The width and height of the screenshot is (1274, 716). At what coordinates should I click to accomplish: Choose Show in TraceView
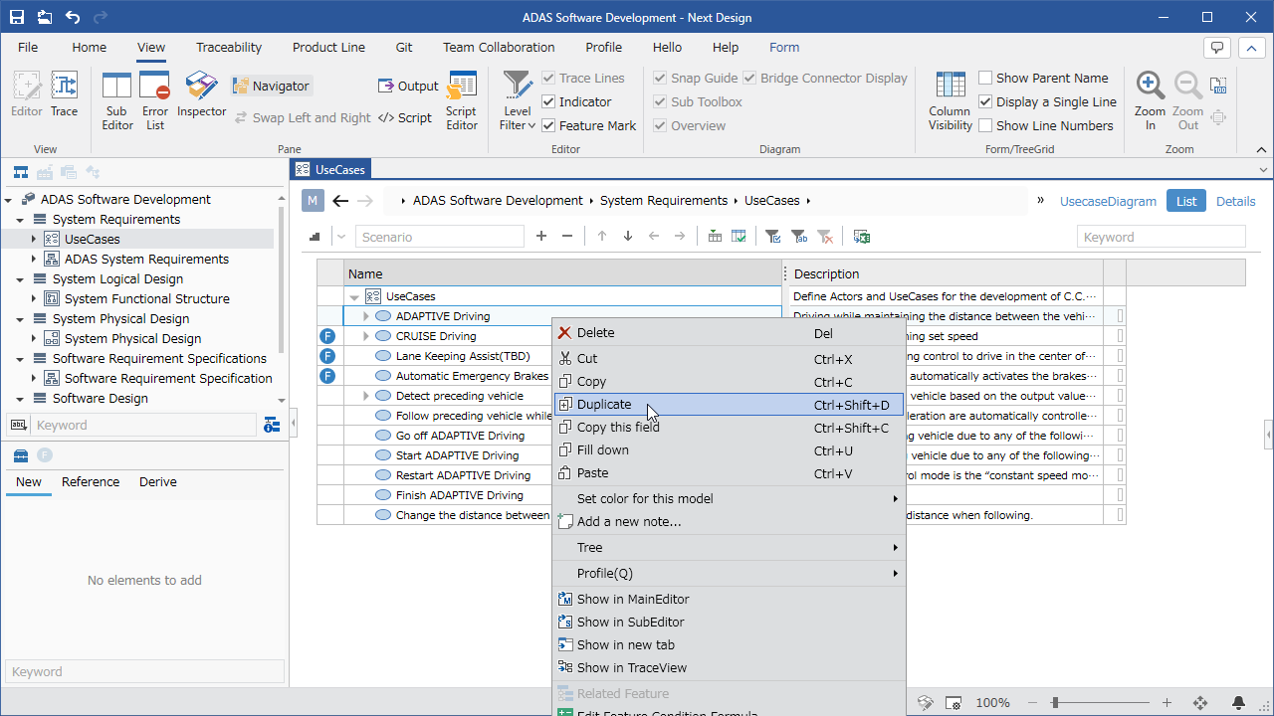pos(729,668)
